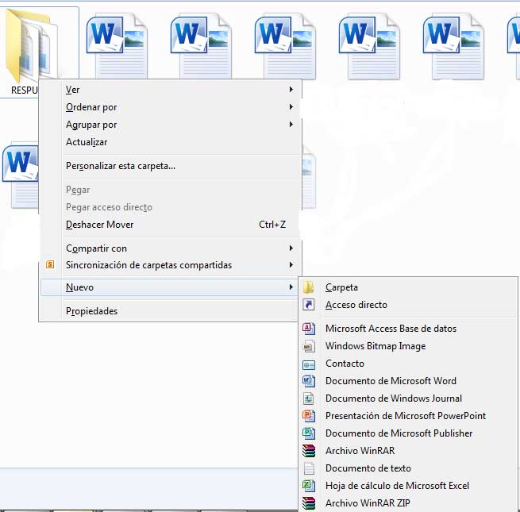This screenshot has height=512, width=520.
Task: Create a new Archivo WinRAR ZIP
Action: (x=408, y=503)
